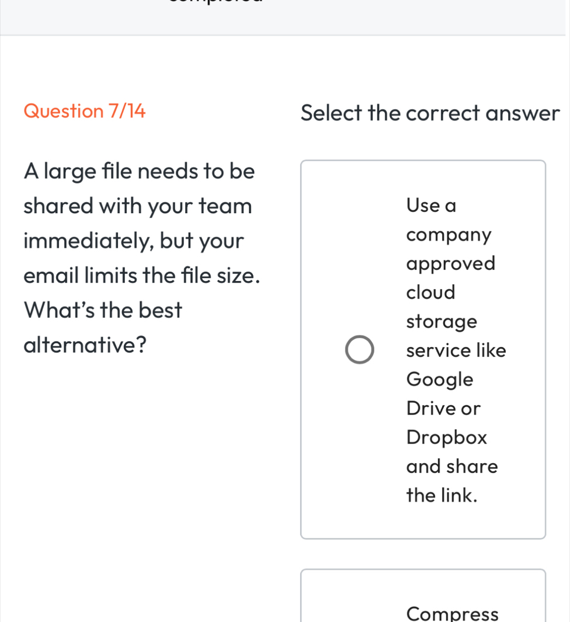This screenshot has height=622, width=570.
Task: Click the 'Drive or' text in the answer
Action: coord(444,408)
